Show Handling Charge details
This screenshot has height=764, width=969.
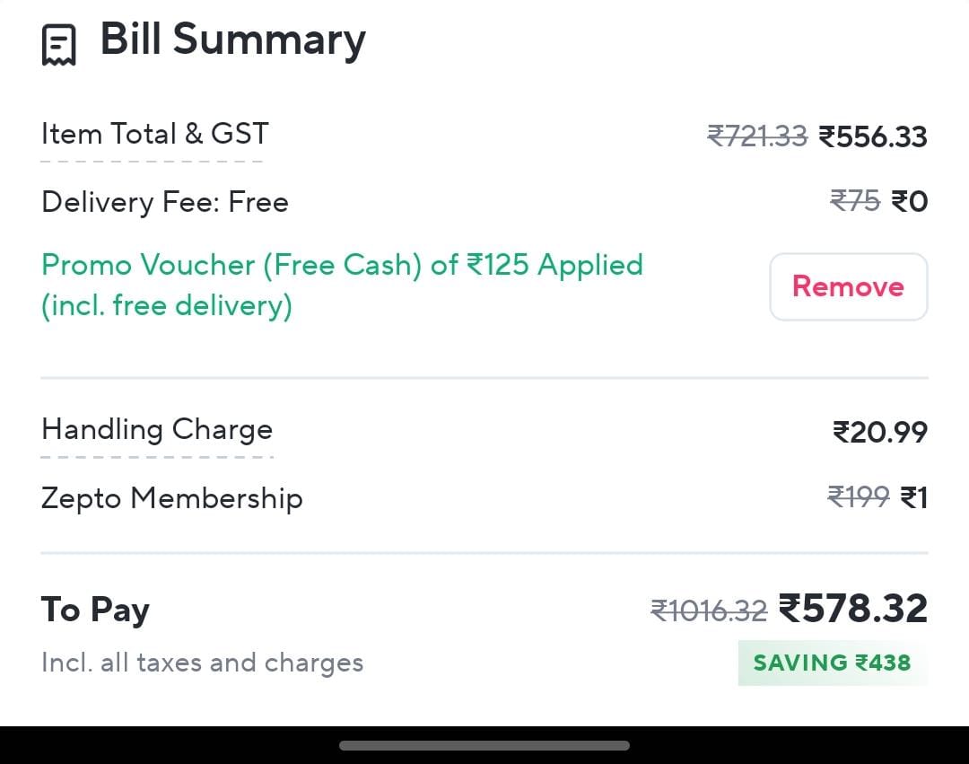tap(157, 430)
